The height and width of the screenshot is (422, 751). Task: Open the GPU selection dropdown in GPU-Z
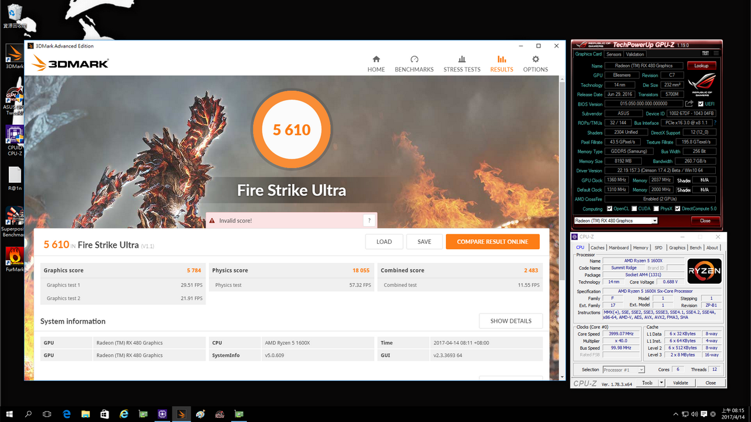click(x=615, y=221)
